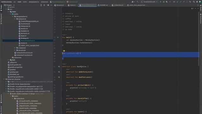Click gutter marker beside doAfterLunch()
The image size is (202, 114).
(59, 77)
